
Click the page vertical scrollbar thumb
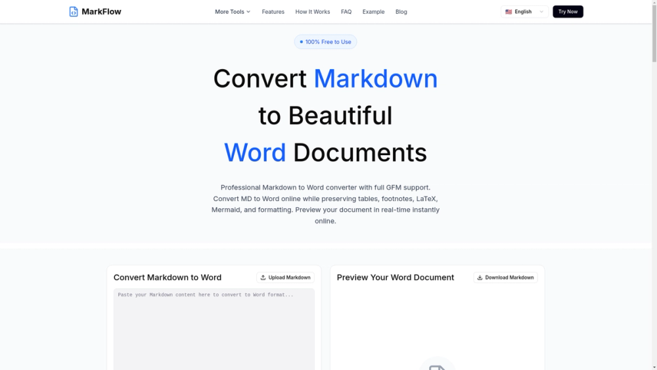654,34
